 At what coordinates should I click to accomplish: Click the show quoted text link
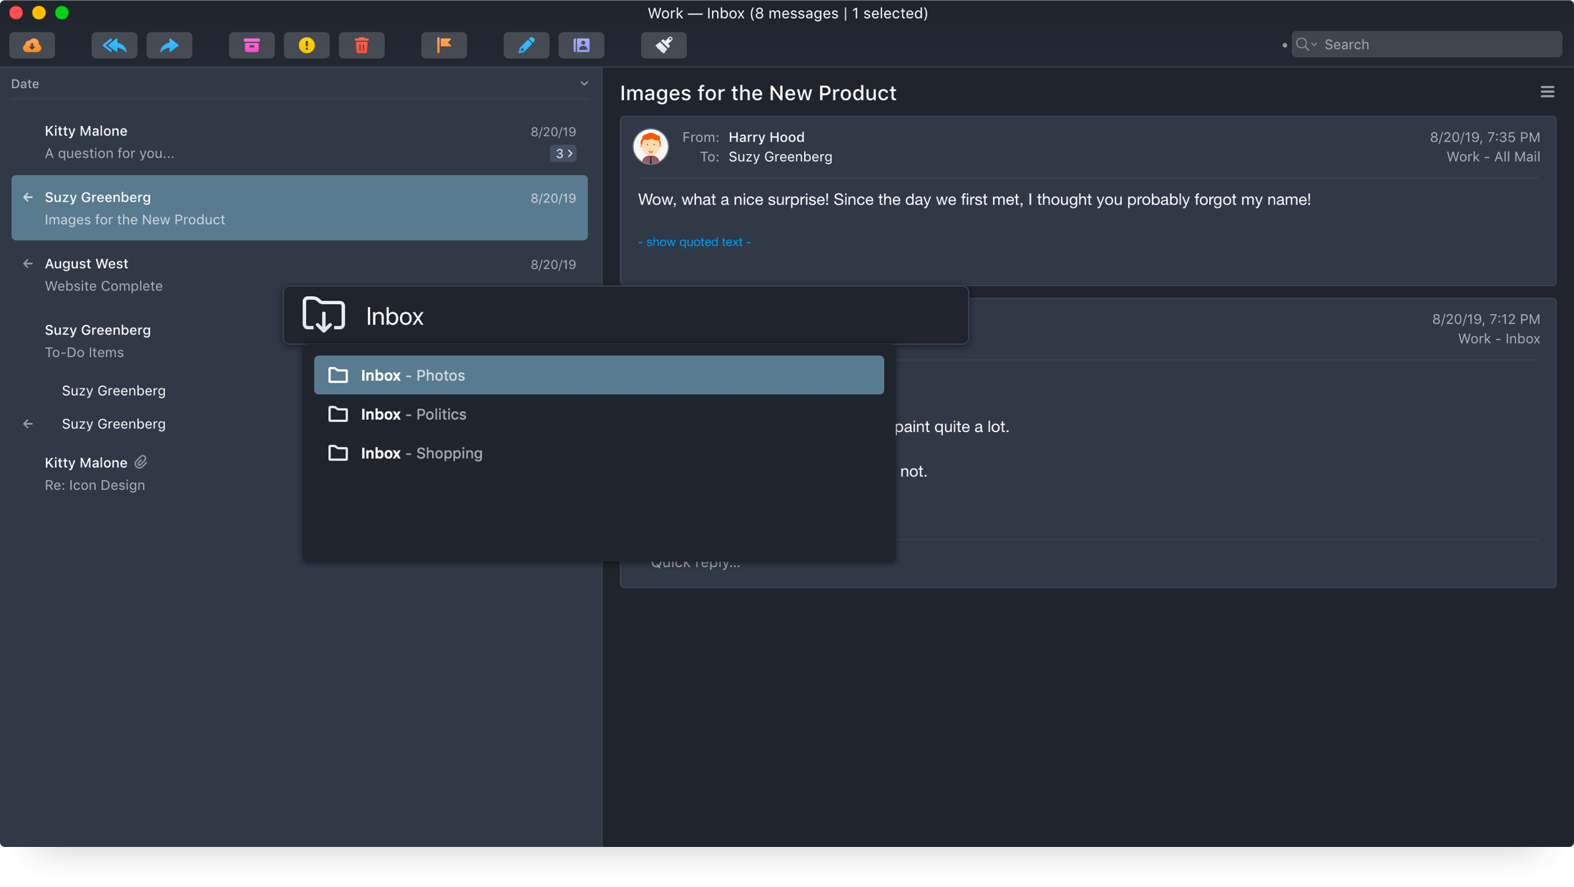(693, 242)
